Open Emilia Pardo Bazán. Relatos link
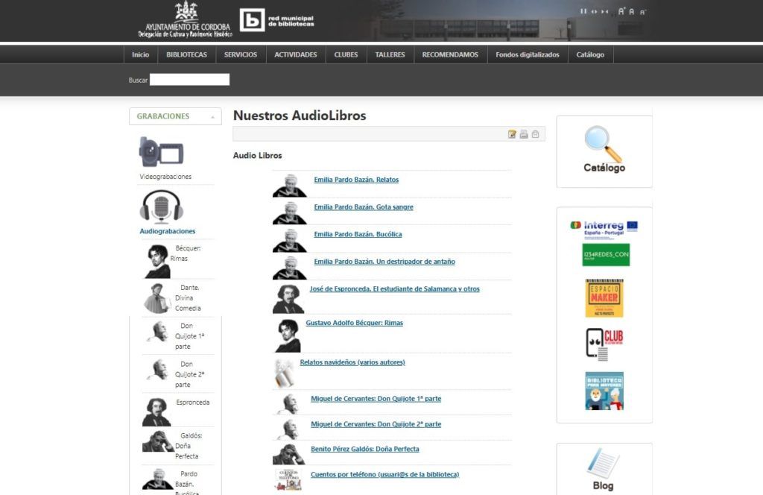This screenshot has width=763, height=495. click(x=356, y=180)
